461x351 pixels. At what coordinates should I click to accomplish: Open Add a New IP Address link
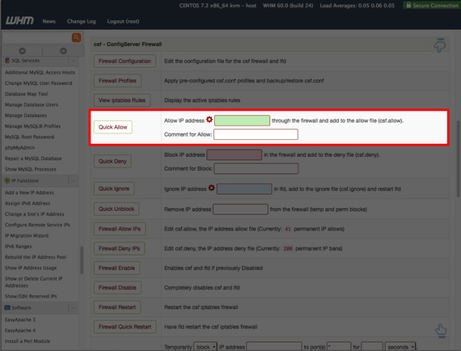(x=29, y=192)
